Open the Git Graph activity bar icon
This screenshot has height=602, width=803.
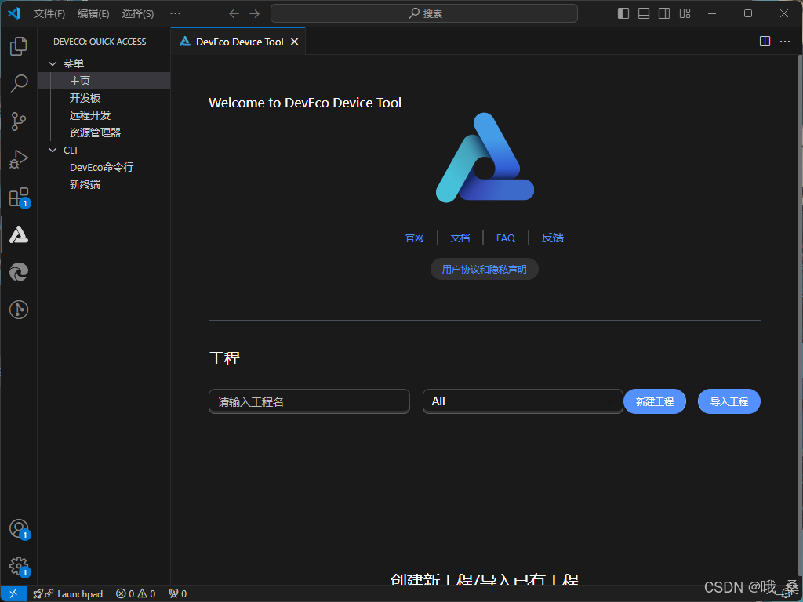(x=19, y=310)
